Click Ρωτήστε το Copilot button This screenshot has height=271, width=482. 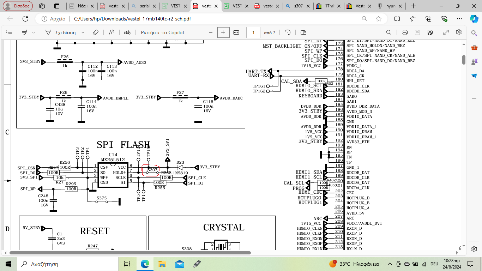(162, 32)
